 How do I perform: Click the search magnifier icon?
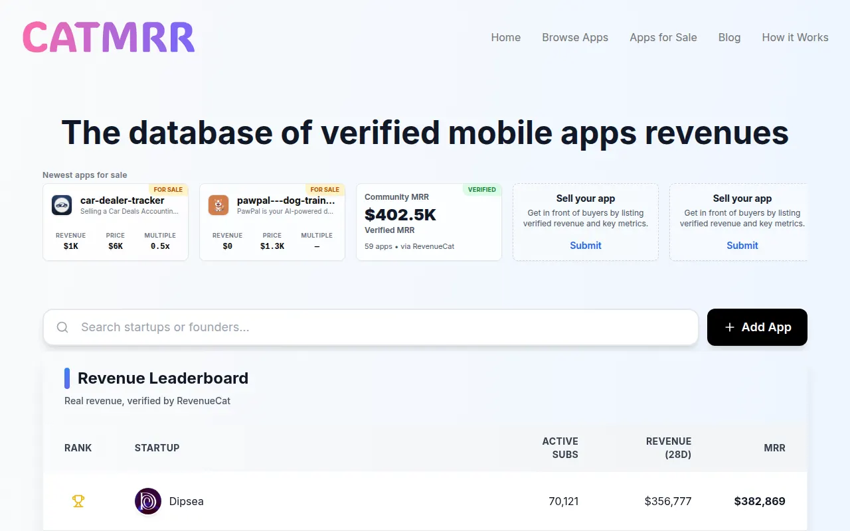point(62,327)
